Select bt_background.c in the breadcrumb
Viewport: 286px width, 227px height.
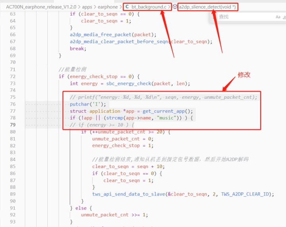tap(149, 7)
